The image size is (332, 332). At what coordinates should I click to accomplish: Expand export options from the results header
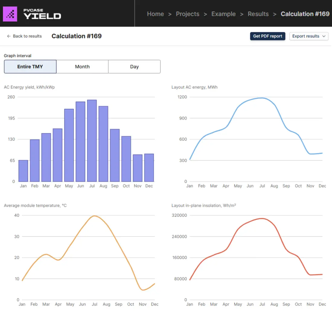click(x=308, y=36)
